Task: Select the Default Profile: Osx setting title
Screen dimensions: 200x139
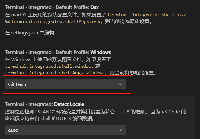Action: click(x=52, y=7)
